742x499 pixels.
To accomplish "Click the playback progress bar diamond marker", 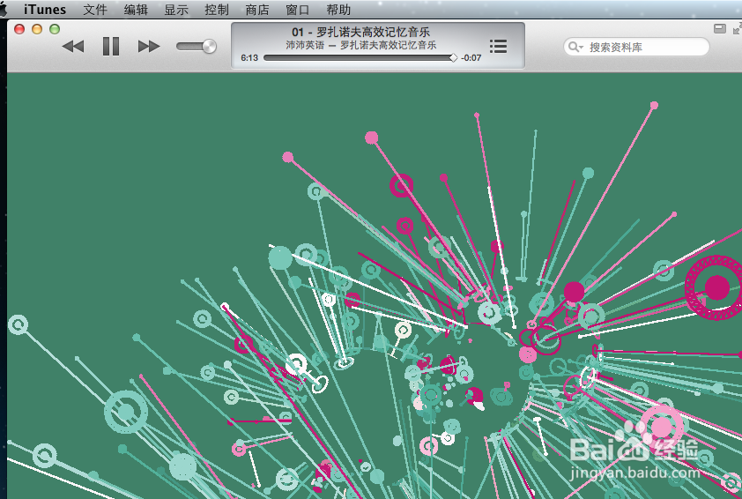I will pos(453,58).
